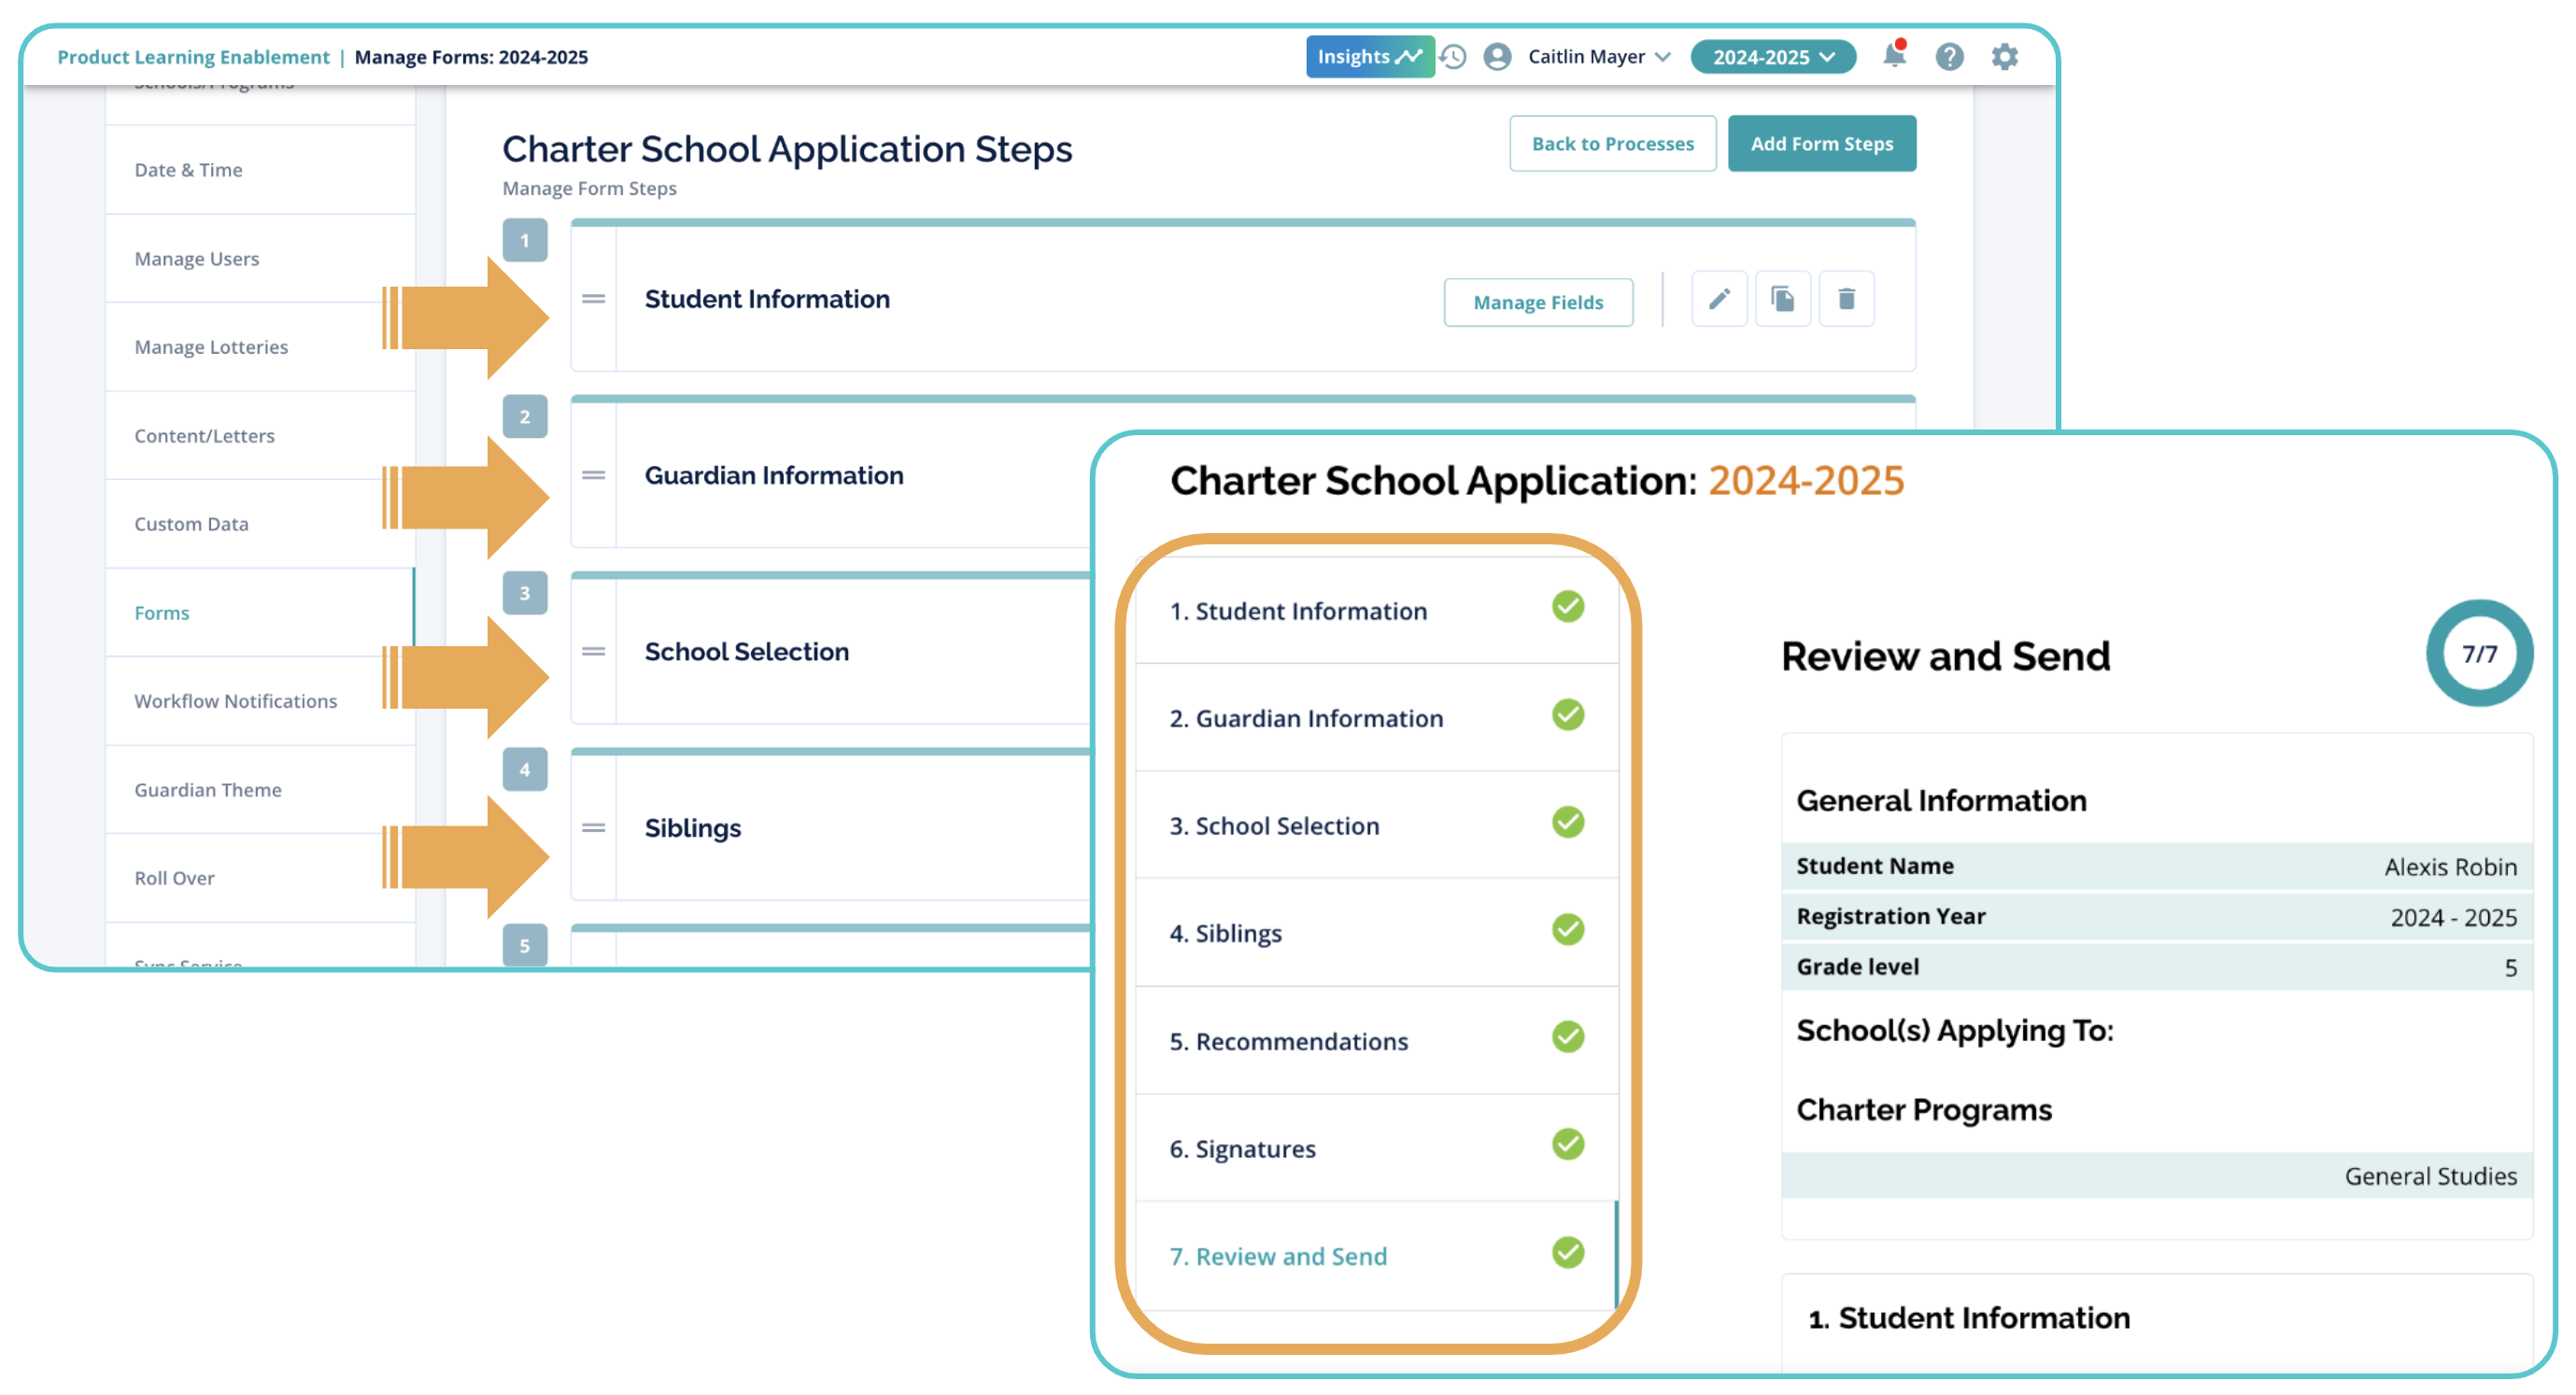Open the 2024-2025 year dropdown

tap(1772, 57)
